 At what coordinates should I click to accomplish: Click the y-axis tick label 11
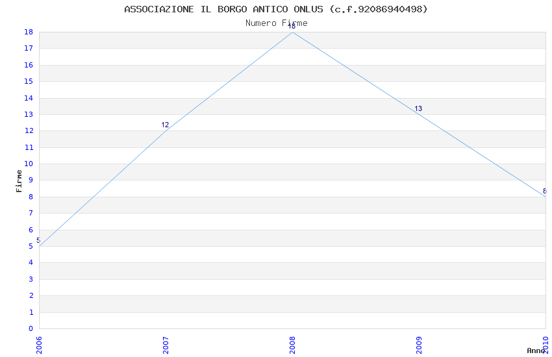tap(29, 147)
